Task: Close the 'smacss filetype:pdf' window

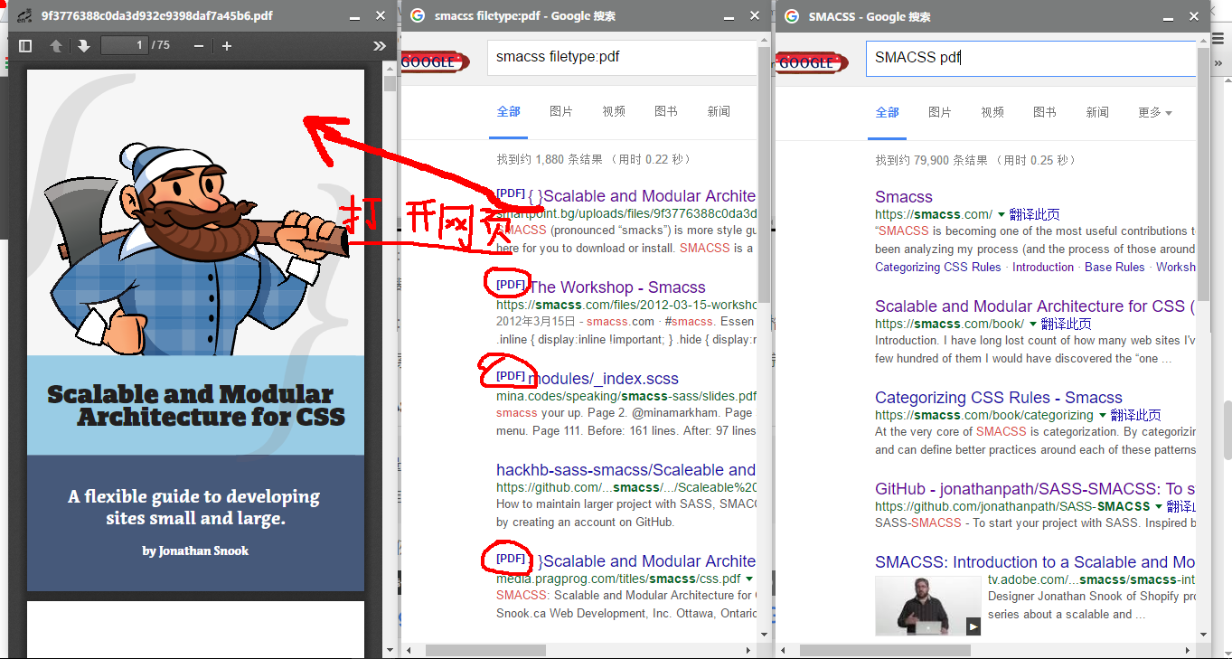Action: coord(755,16)
